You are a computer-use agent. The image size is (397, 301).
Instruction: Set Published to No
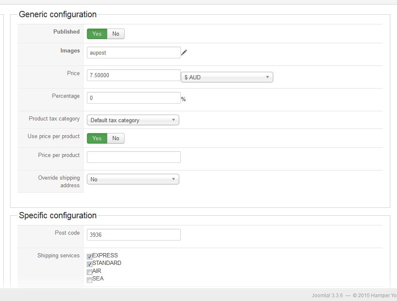tap(116, 34)
